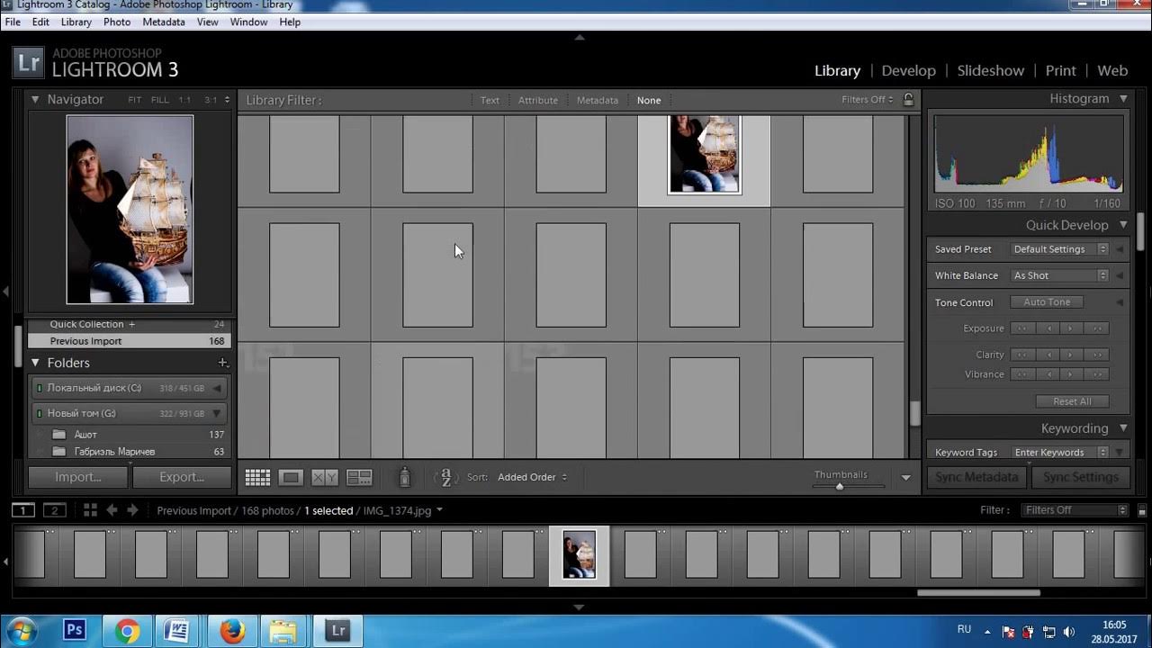
Task: Click the Import button
Action: (78, 477)
